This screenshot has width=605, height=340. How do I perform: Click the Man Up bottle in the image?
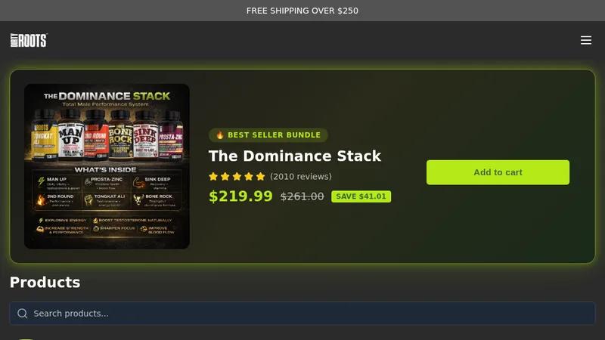point(70,135)
